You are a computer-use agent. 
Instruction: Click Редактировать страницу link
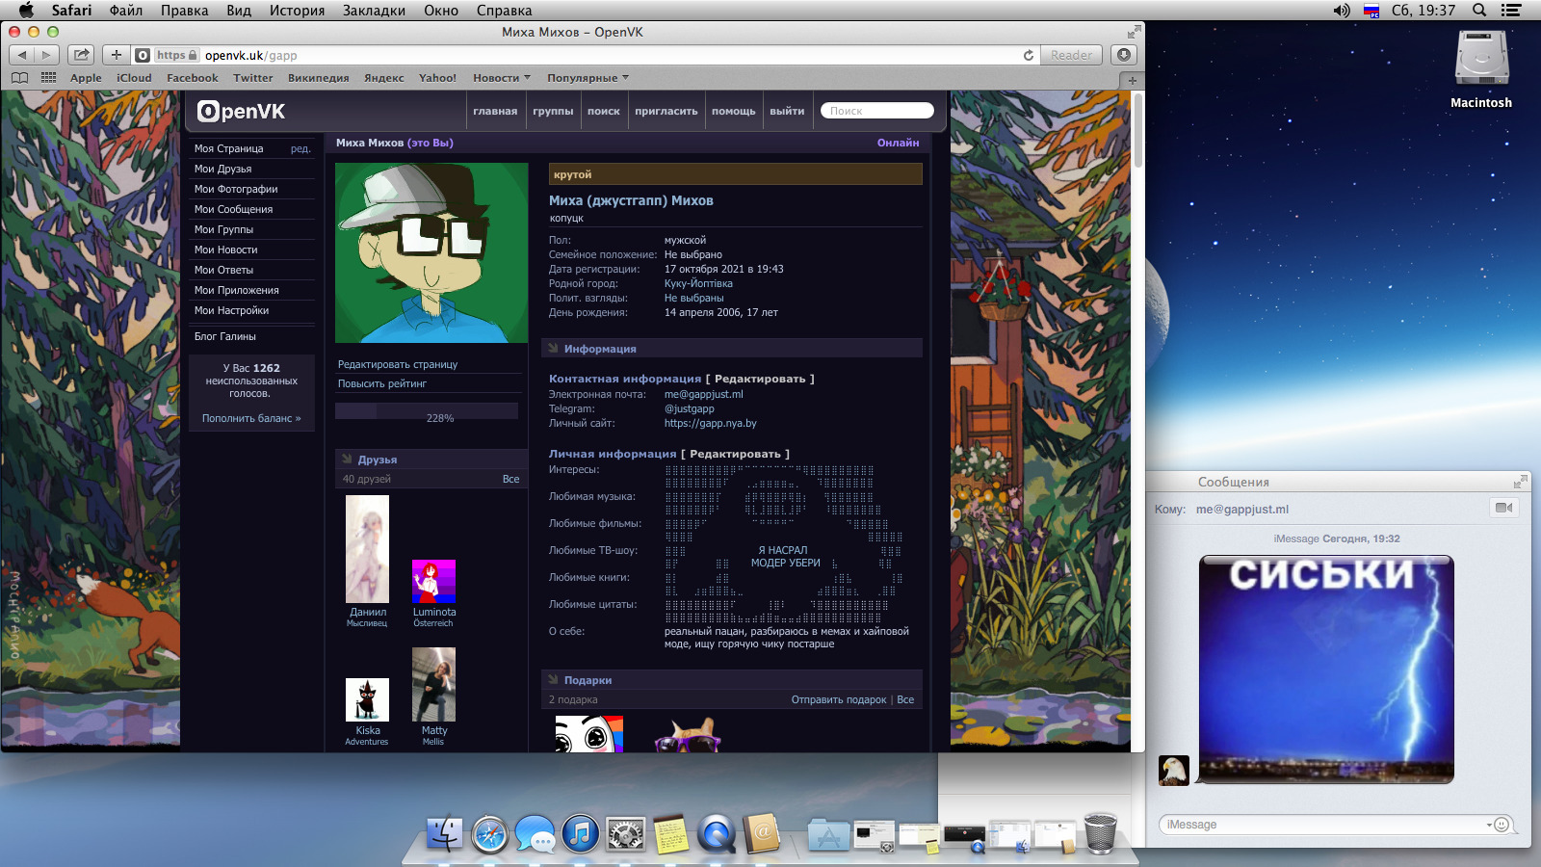point(398,364)
